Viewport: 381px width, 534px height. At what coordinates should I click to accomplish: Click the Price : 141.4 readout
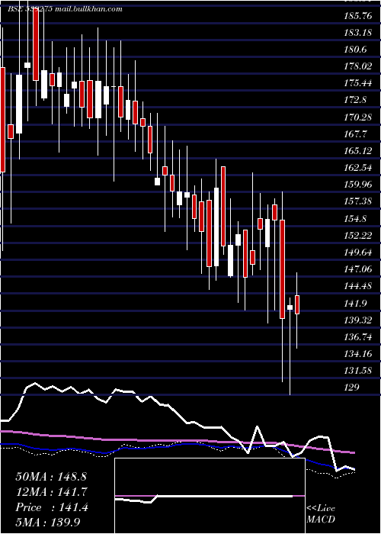(52, 507)
